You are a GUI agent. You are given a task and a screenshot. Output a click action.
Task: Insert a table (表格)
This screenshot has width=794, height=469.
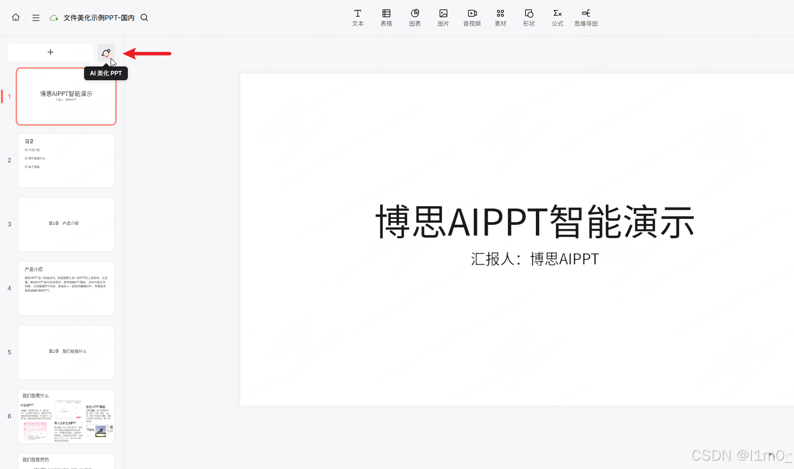pyautogui.click(x=386, y=18)
